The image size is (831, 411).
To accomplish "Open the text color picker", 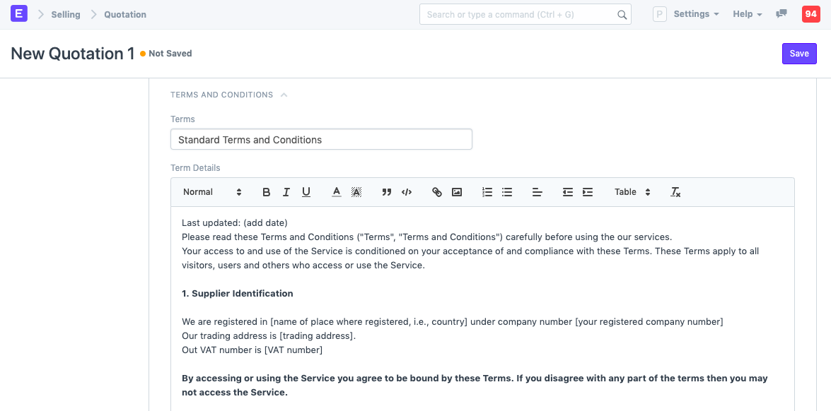I will 336,191.
